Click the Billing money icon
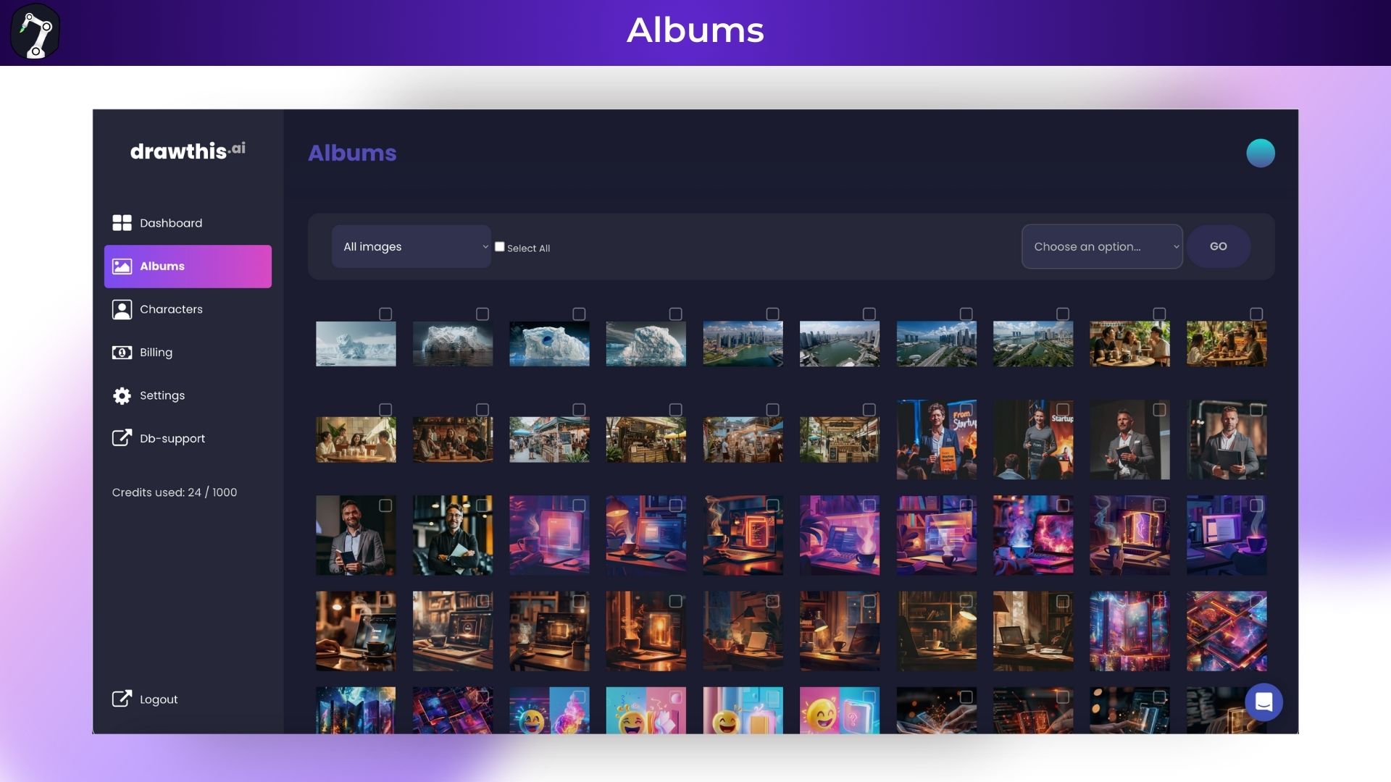 (x=122, y=353)
